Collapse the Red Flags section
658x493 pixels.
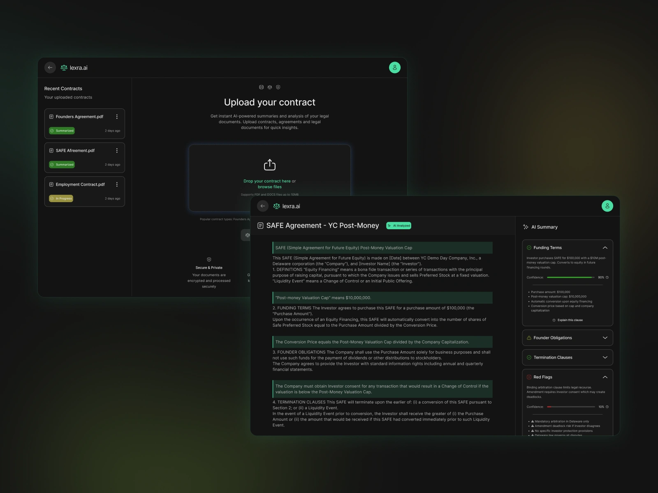tap(605, 377)
